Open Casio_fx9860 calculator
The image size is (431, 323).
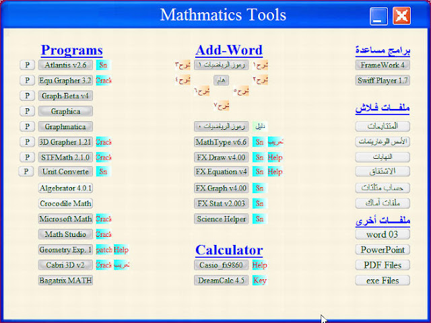click(x=222, y=265)
